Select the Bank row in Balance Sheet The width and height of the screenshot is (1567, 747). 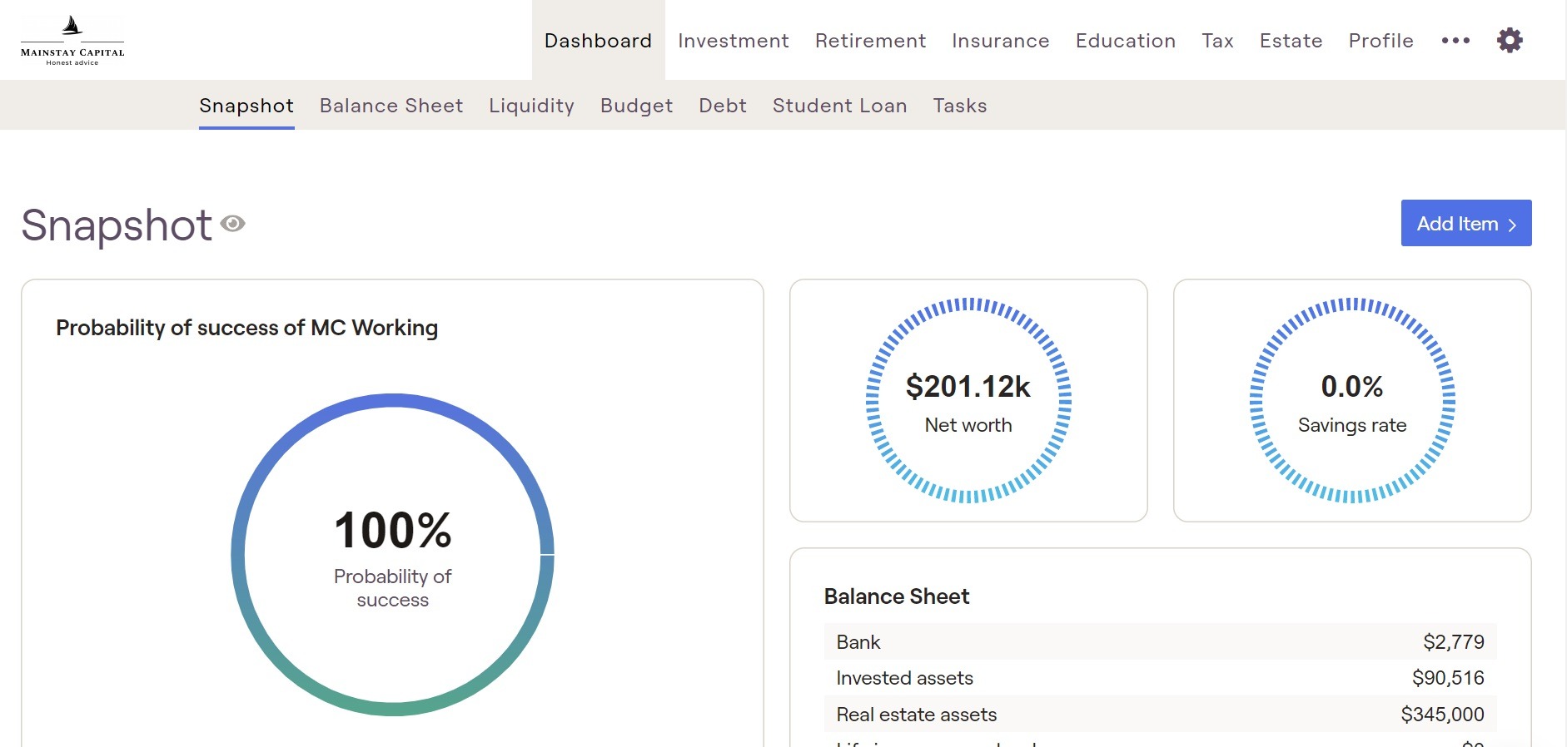click(1161, 642)
